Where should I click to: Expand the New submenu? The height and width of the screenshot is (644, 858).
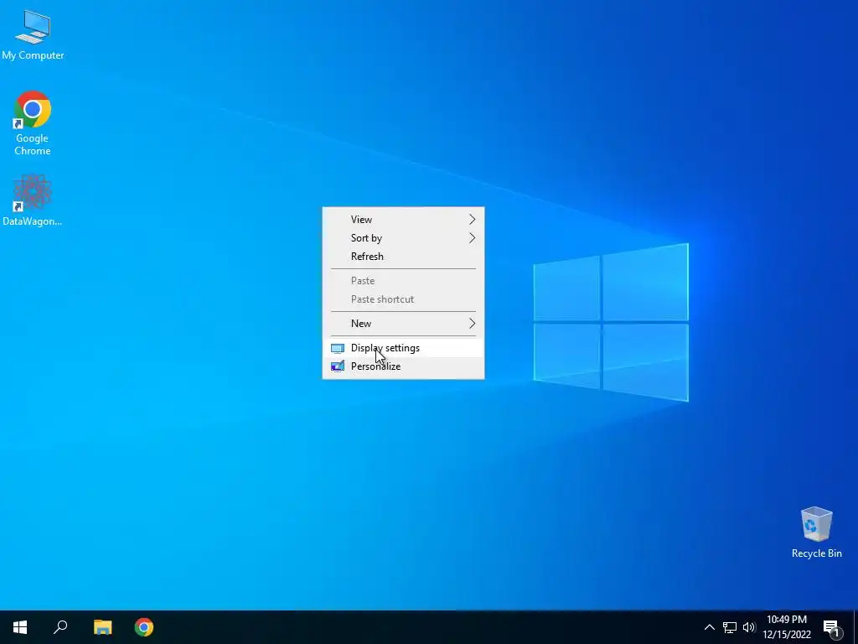click(403, 324)
